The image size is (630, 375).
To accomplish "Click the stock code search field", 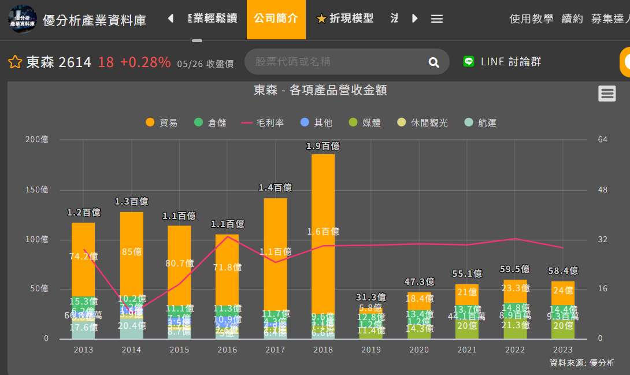I will (347, 61).
